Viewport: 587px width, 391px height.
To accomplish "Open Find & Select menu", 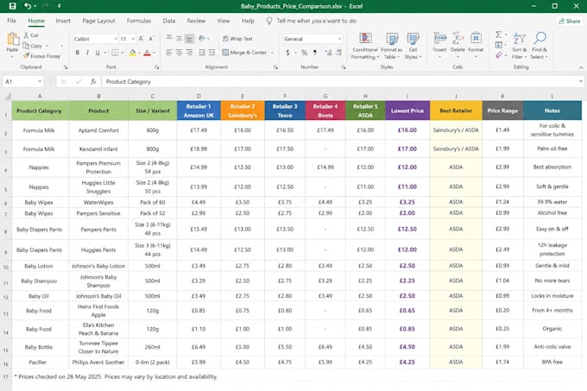I will (x=540, y=46).
